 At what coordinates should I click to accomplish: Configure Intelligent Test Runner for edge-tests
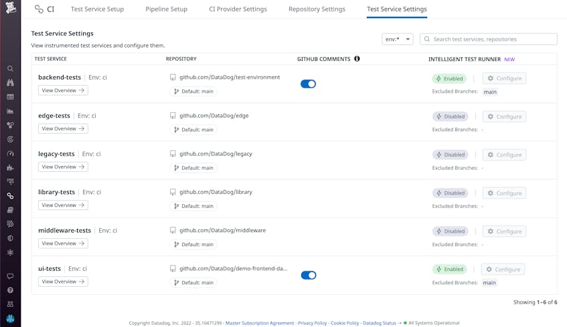[505, 117]
